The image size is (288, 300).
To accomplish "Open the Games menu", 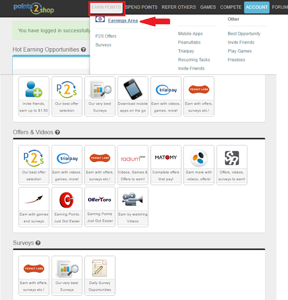I will pyautogui.click(x=208, y=7).
